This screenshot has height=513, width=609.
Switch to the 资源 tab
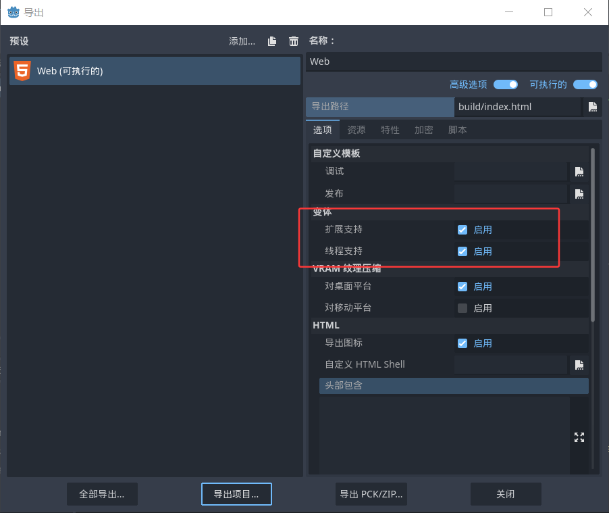pyautogui.click(x=356, y=130)
